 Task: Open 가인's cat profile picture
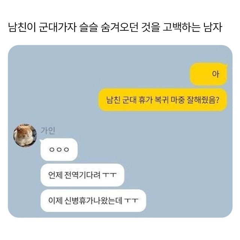25,135
